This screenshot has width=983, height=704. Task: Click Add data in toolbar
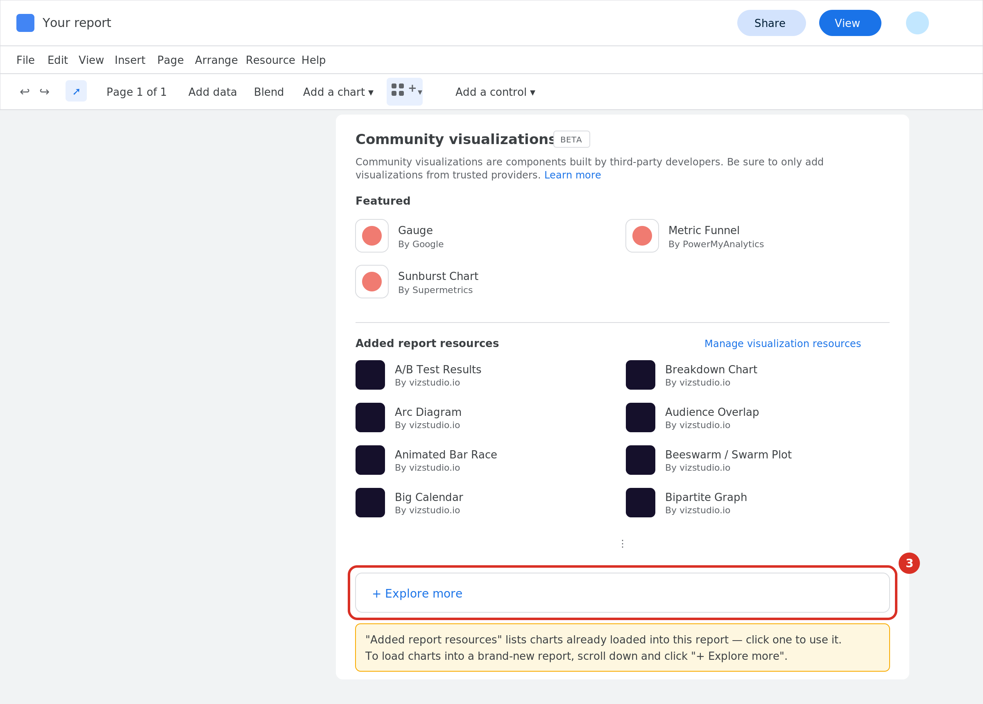coord(213,92)
